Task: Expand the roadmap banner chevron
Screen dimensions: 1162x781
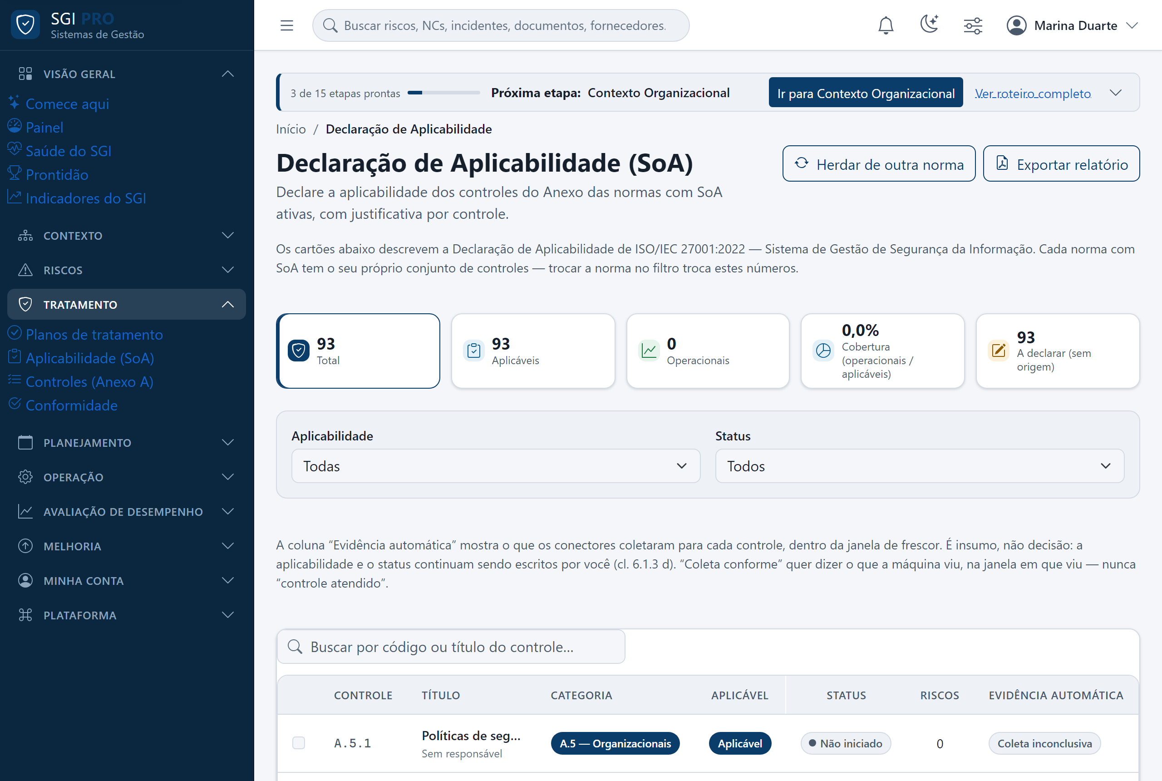Action: 1116,93
